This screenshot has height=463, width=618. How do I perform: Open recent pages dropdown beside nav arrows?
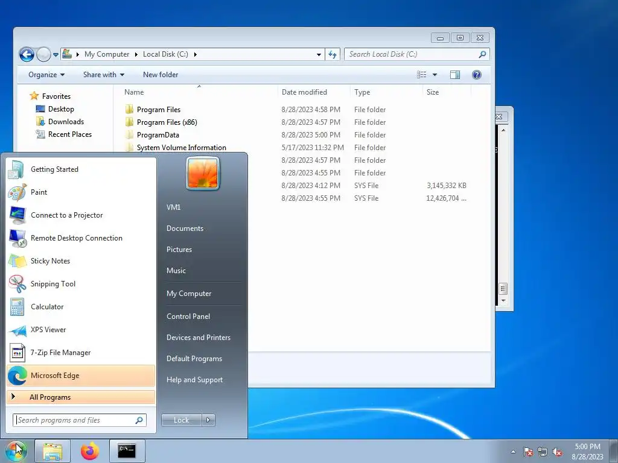[56, 55]
